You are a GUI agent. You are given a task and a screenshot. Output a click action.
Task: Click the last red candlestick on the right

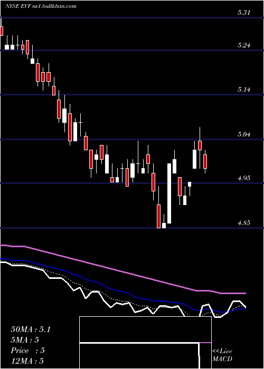point(205,161)
